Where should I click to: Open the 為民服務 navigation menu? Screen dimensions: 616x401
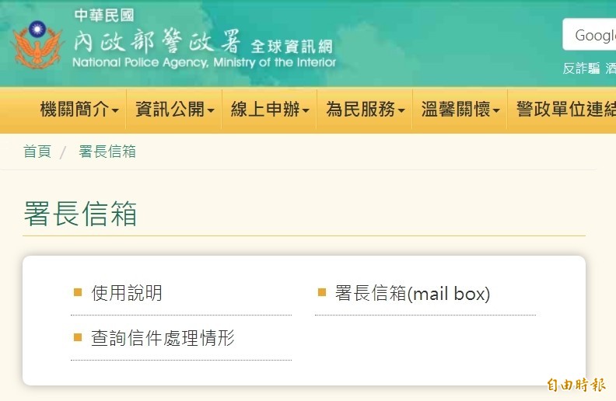point(365,110)
